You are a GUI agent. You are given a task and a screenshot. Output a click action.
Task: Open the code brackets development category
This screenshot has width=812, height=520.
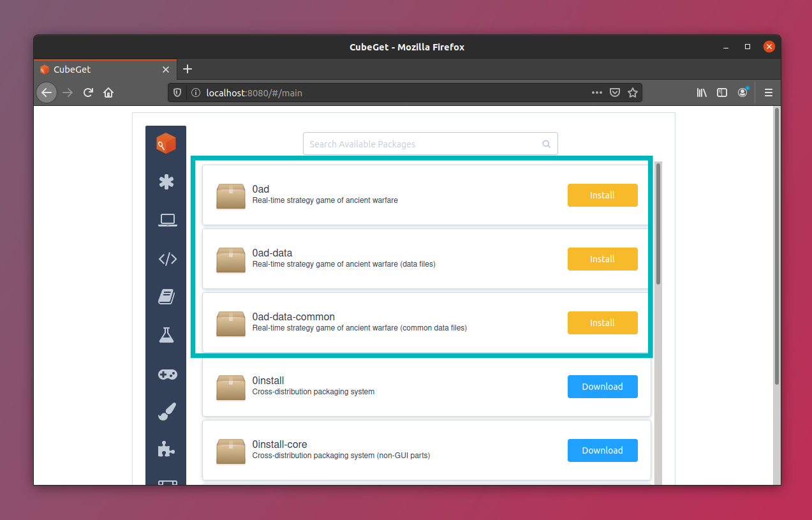pos(167,259)
